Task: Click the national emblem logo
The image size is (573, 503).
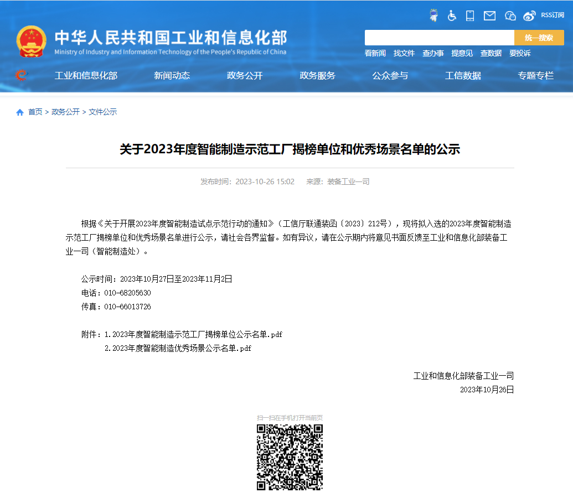Action: click(x=30, y=42)
